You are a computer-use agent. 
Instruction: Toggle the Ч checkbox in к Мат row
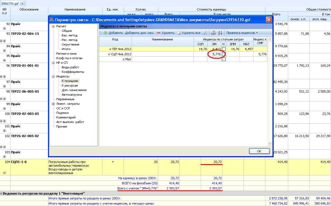(224, 59)
